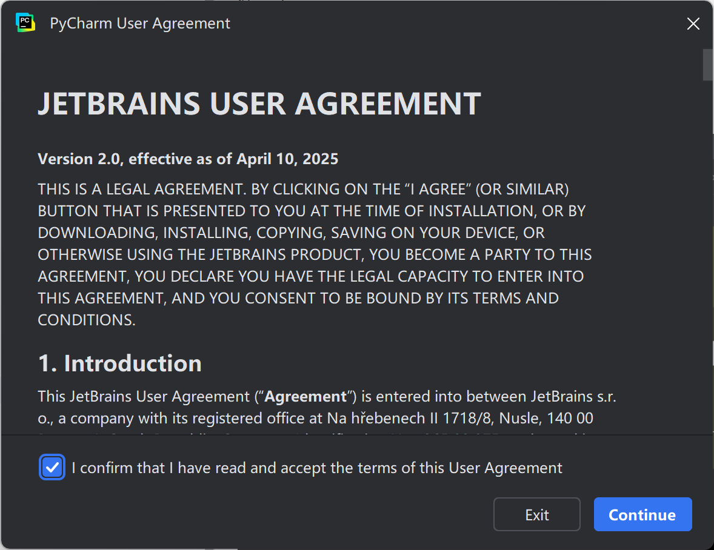Close the PyCharm User Agreement dialog
714x550 pixels.
693,24
